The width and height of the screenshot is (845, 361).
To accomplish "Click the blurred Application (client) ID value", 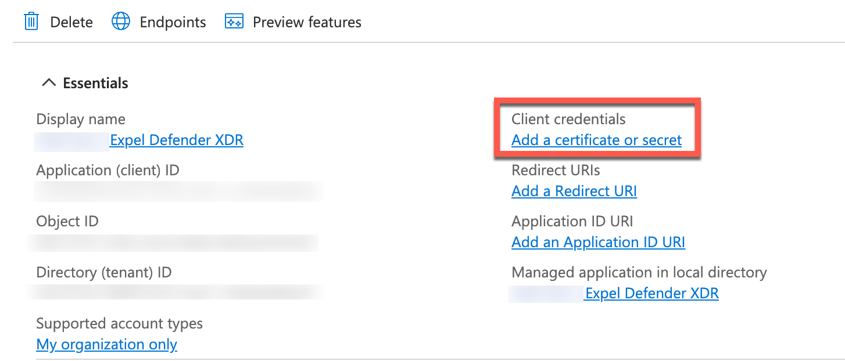I will (x=178, y=191).
